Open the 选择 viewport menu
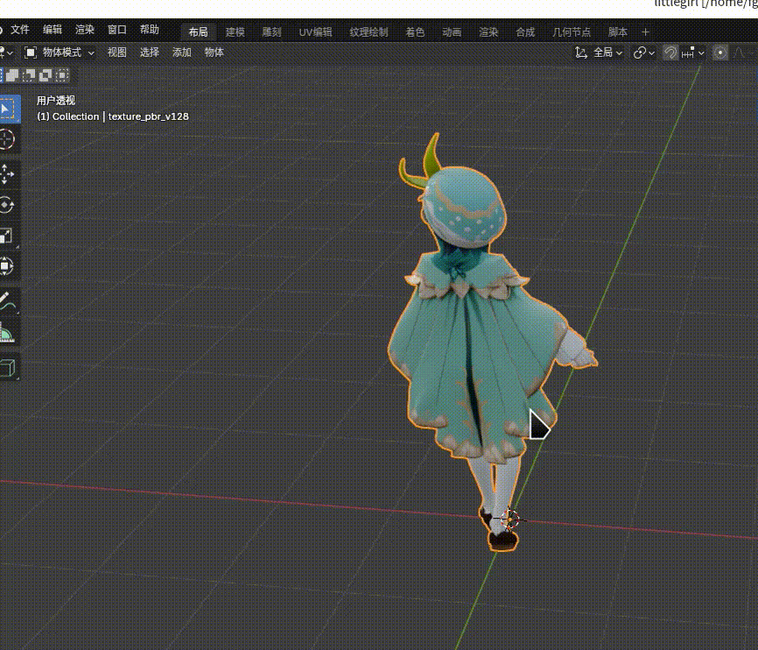The image size is (758, 650). tap(150, 53)
